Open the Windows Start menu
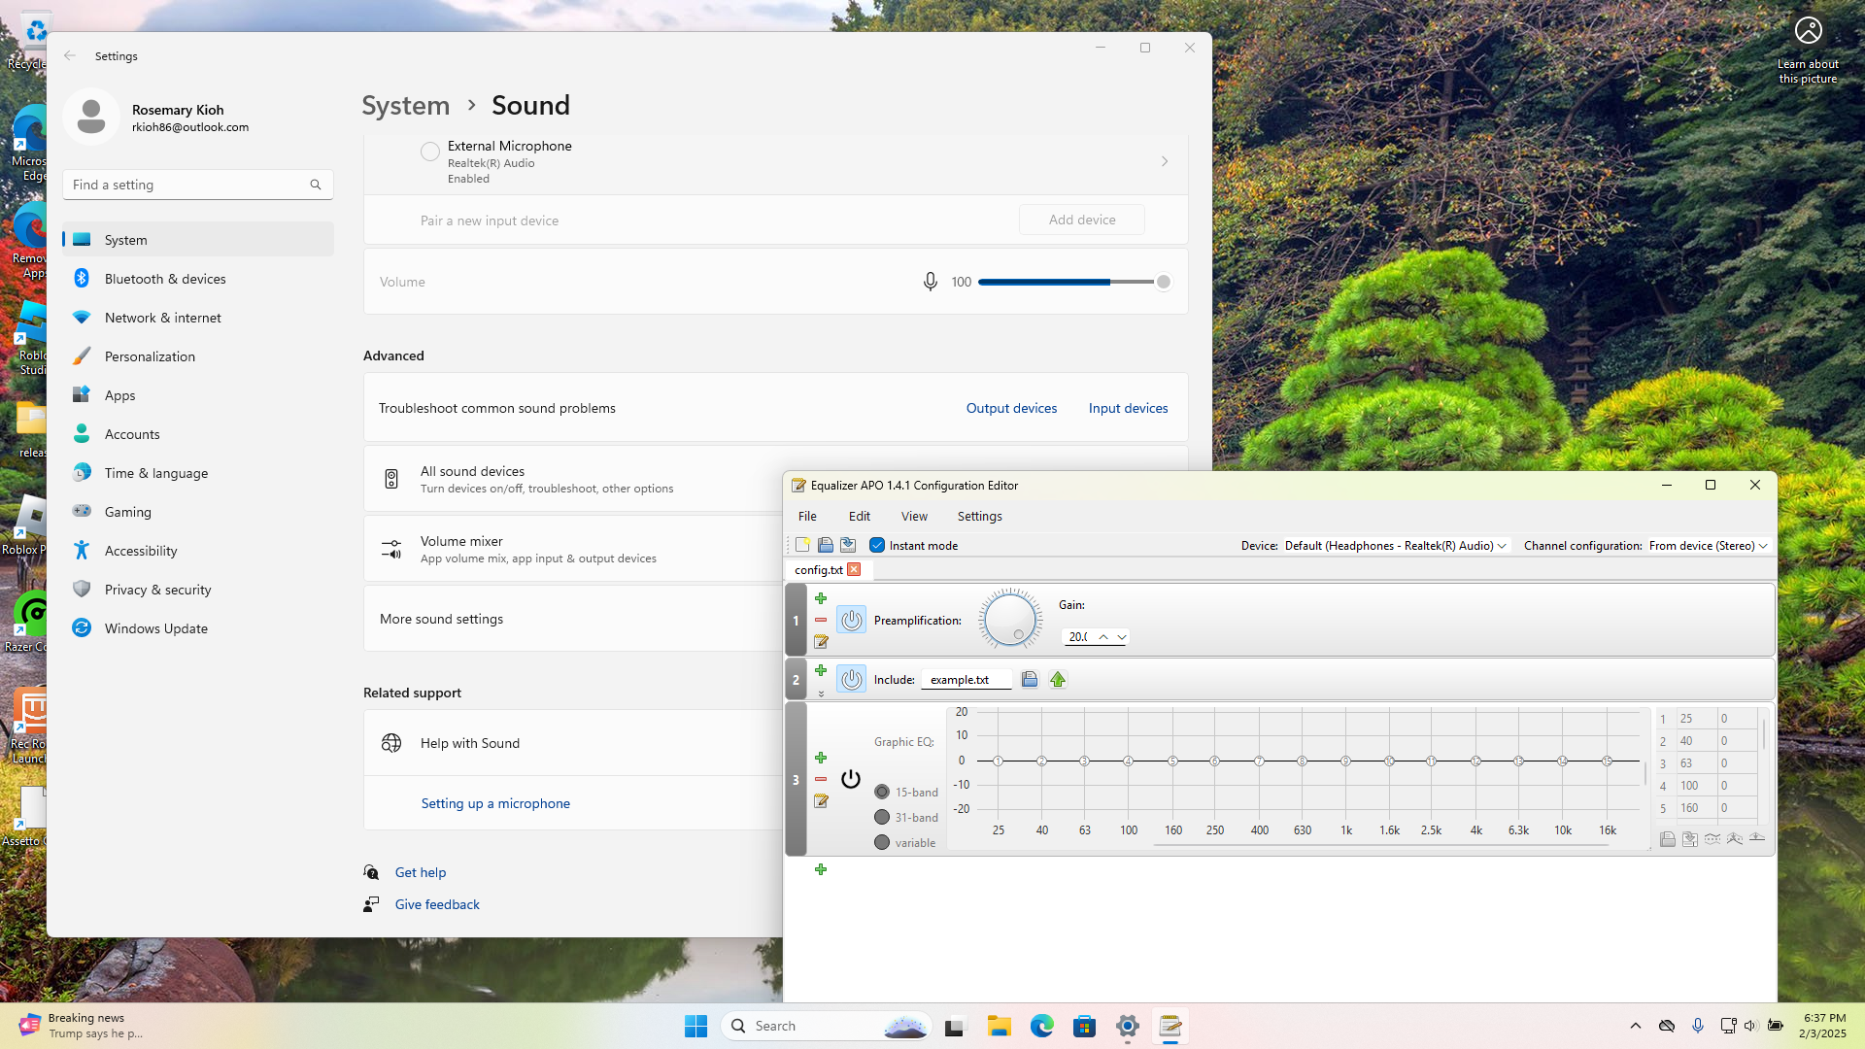 pyautogui.click(x=696, y=1026)
